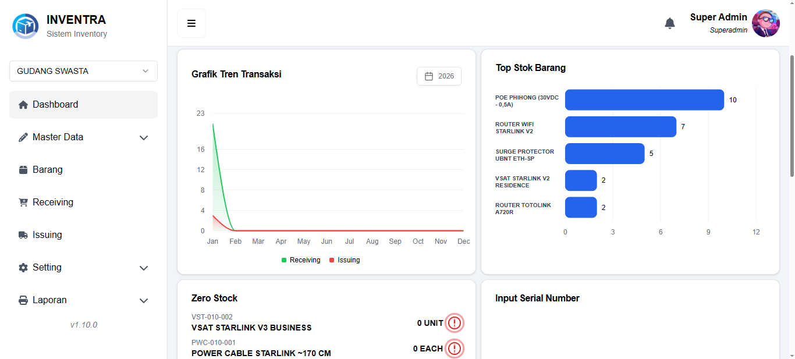Select Dashboard in the sidebar menu

[x=55, y=104]
